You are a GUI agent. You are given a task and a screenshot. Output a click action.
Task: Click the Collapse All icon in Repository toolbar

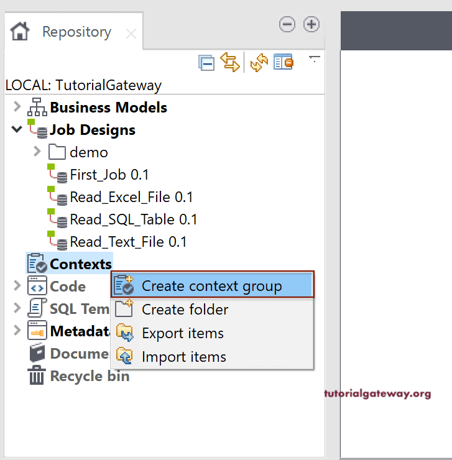coord(206,63)
